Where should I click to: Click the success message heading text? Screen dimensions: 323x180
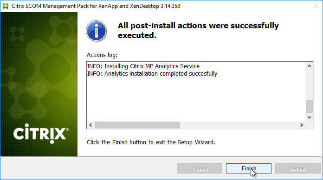click(198, 31)
